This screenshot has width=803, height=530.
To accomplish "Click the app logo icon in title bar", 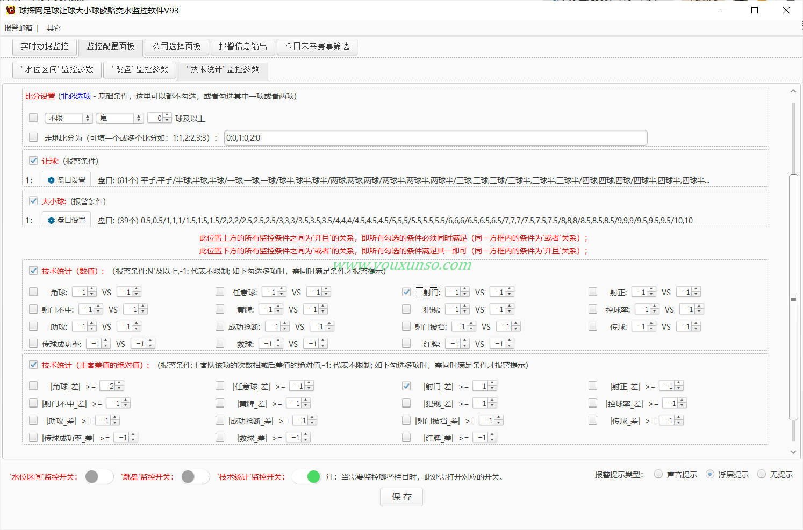I will (x=10, y=10).
